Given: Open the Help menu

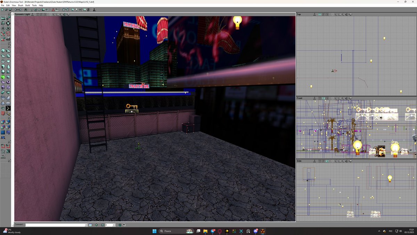Looking at the screenshot, I should 41,6.
